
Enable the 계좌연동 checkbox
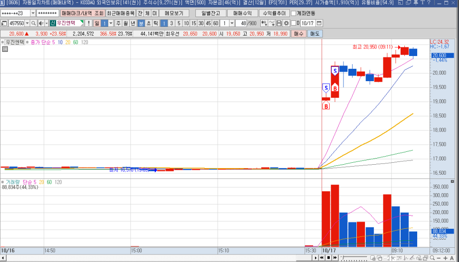pyautogui.click(x=293, y=13)
